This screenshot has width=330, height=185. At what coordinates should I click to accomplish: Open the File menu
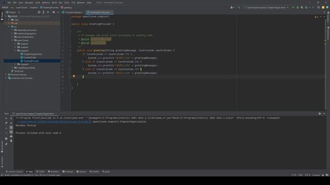click(x=9, y=3)
